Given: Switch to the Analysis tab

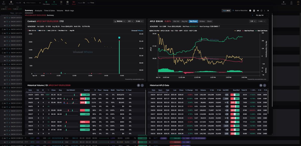Looking at the screenshot, I should tap(38, 11).
